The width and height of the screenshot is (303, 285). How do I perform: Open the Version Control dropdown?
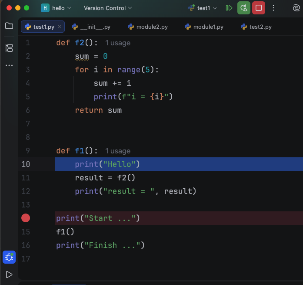point(107,8)
